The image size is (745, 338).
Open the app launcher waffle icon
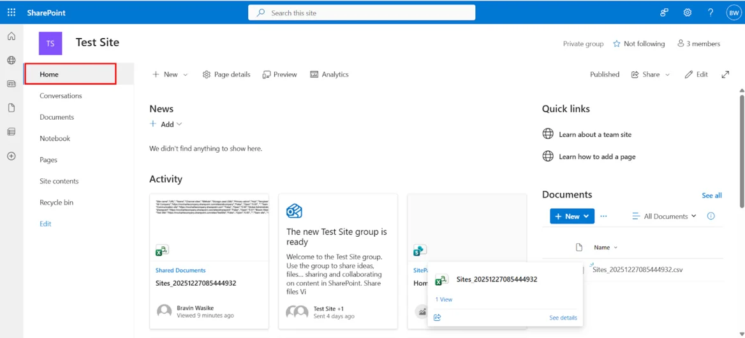[x=11, y=12]
